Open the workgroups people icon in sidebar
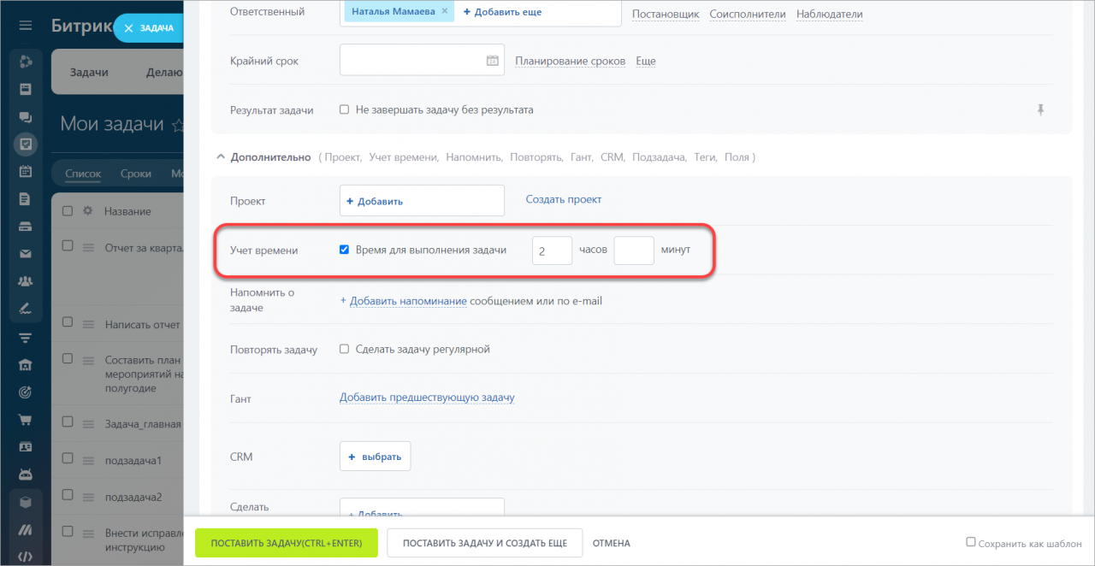Screen dimensions: 1095x566 point(26,280)
